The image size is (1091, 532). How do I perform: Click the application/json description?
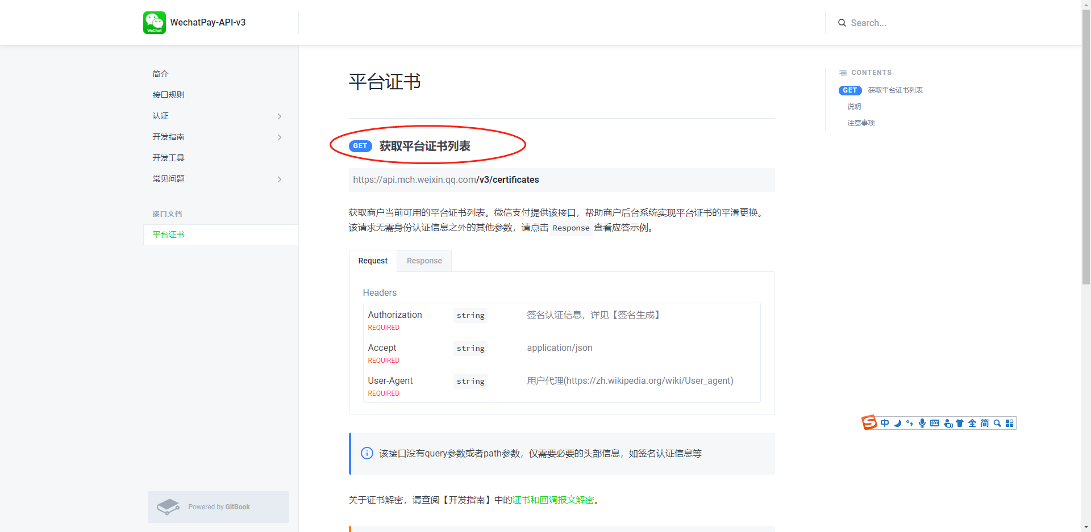click(560, 347)
